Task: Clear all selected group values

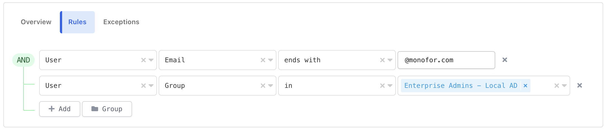Action: 557,86
